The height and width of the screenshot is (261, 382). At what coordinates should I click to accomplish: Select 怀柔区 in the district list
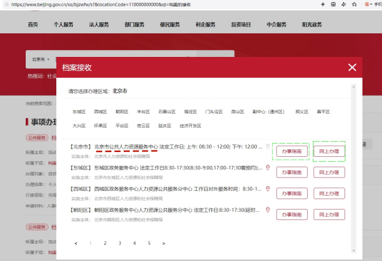101,126
